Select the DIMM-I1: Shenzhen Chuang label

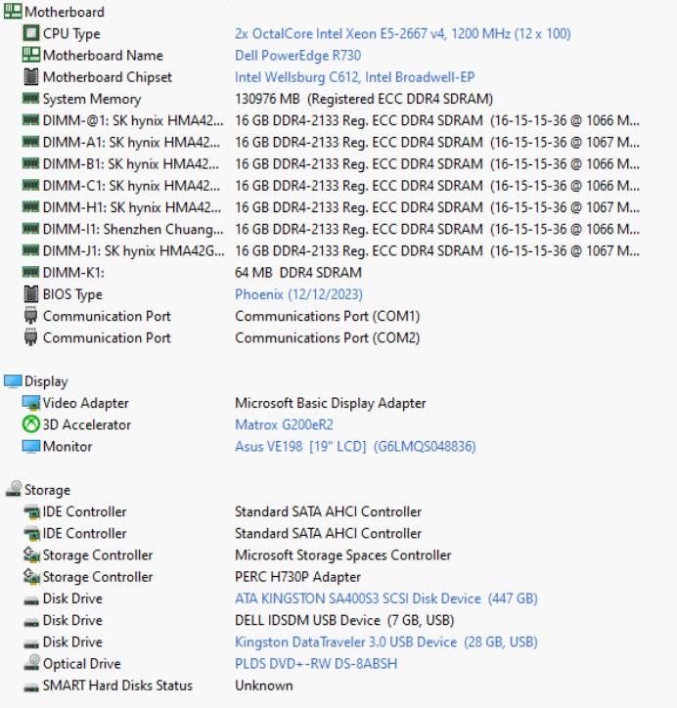133,230
